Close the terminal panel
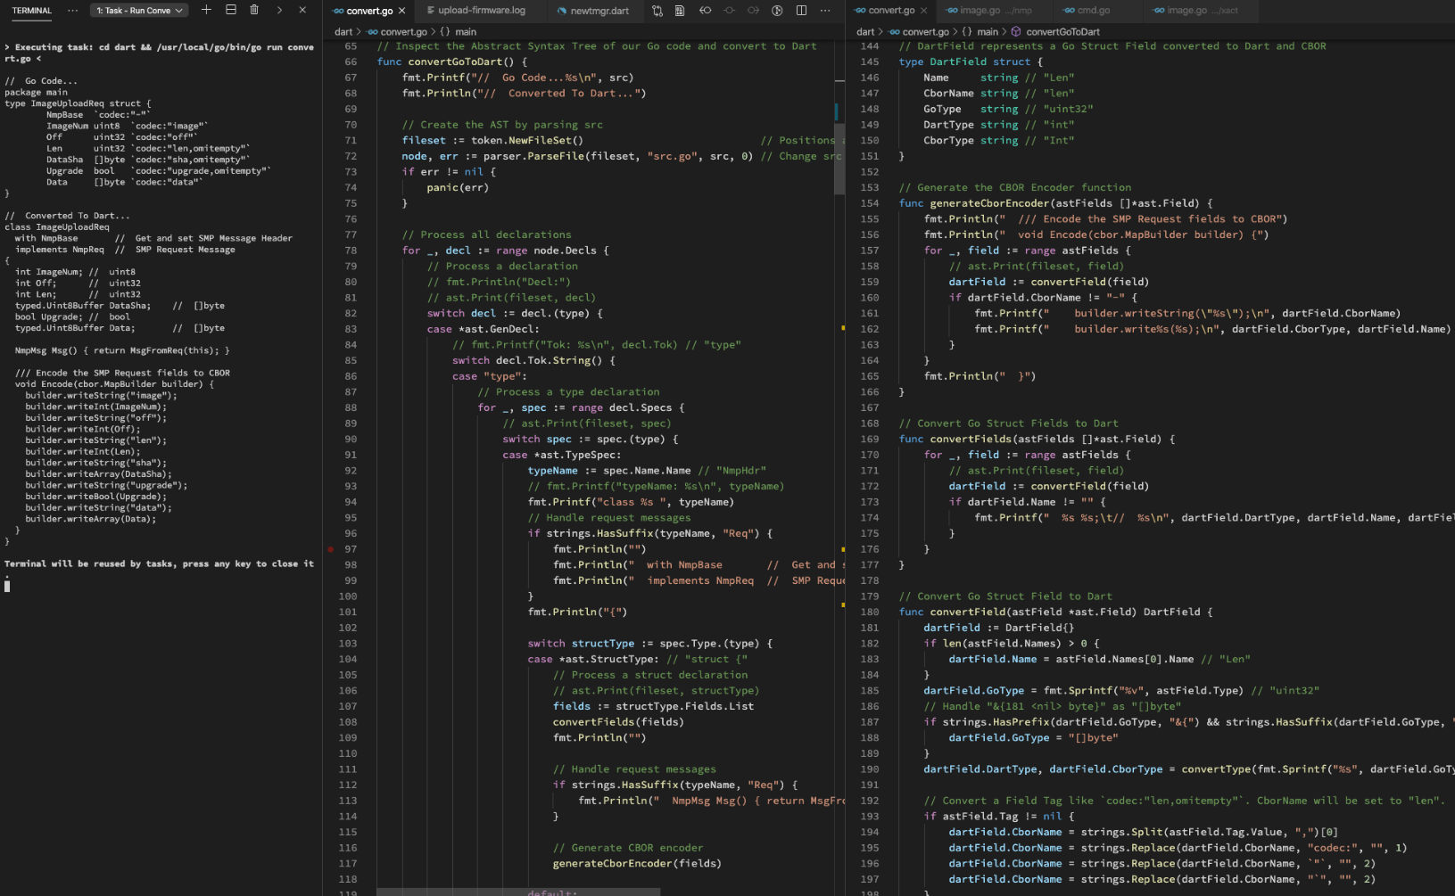The height and width of the screenshot is (896, 1455). [302, 10]
